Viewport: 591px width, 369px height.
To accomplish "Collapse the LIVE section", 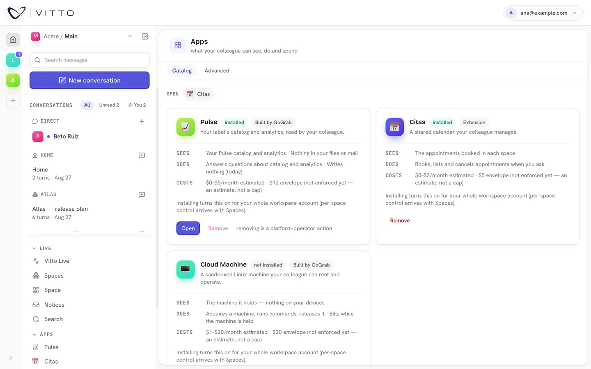I will click(42, 248).
